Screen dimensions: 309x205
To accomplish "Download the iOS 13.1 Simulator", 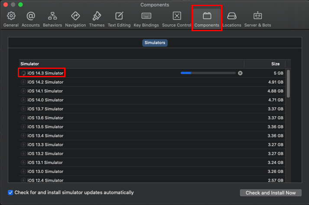I will [x=23, y=163].
